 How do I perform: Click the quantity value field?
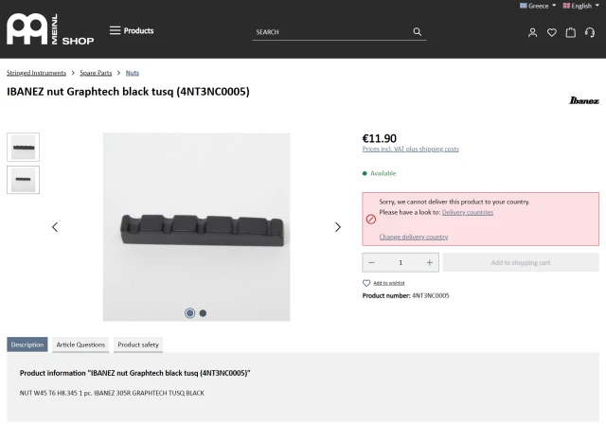coord(401,263)
